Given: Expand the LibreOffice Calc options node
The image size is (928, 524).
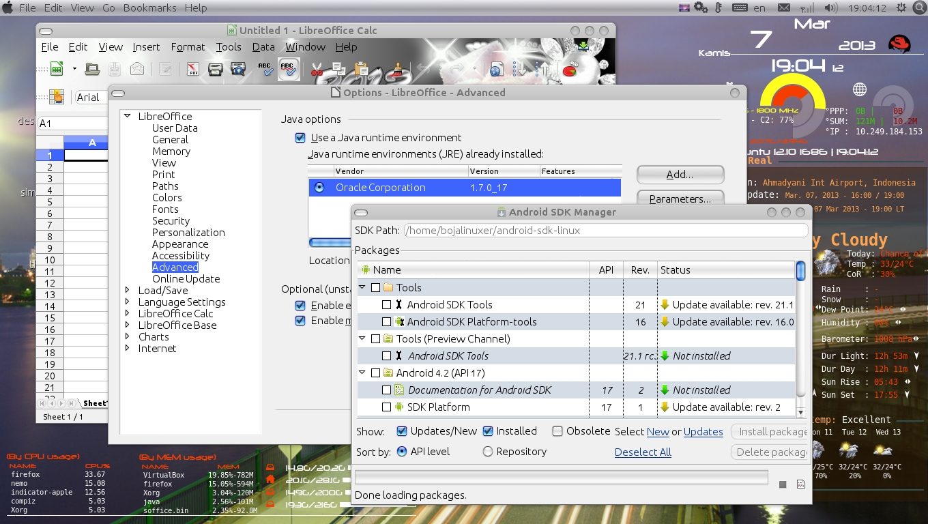Looking at the screenshot, I should [x=128, y=313].
